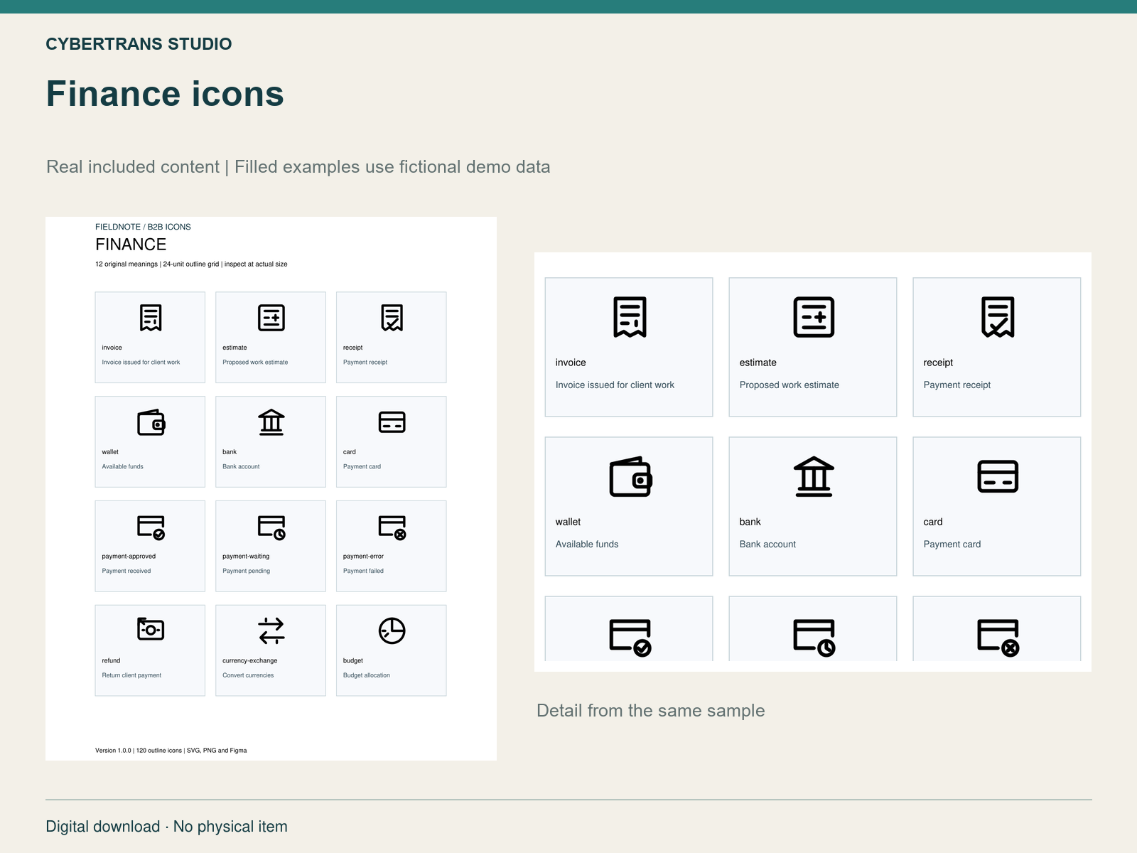Image resolution: width=1137 pixels, height=853 pixels.
Task: Click the "Real included content" subtitle line
Action: [298, 167]
